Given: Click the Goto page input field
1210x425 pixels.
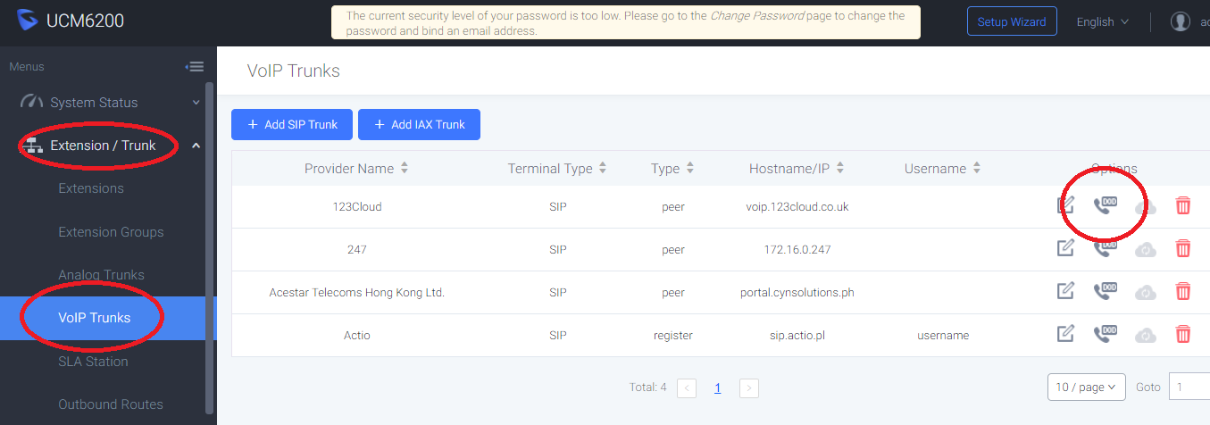Looking at the screenshot, I should [1189, 387].
